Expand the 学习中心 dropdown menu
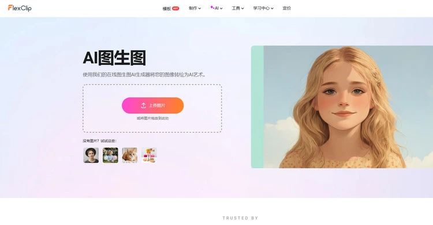This screenshot has width=433, height=225. 263,8
